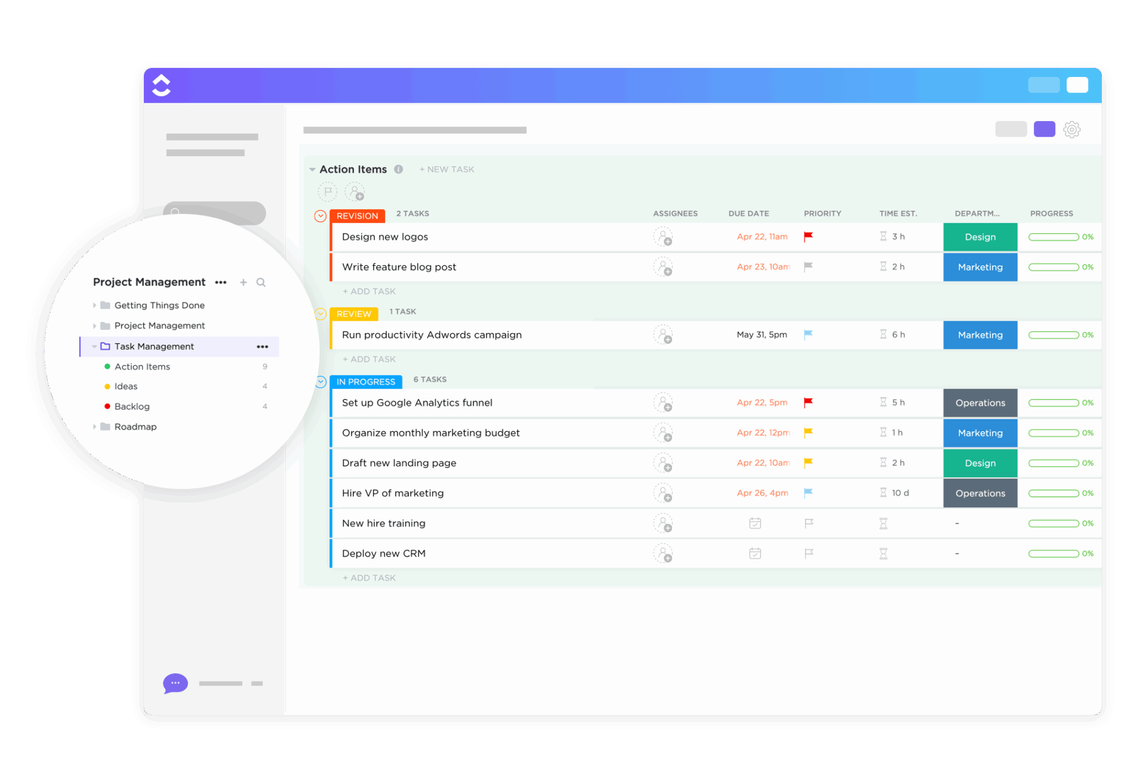
Task: Click NEW TASK next to Action Items
Action: (446, 169)
